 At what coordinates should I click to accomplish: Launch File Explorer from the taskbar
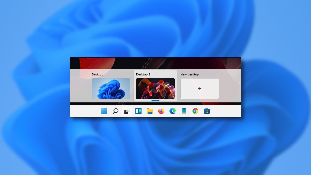(x=150, y=111)
